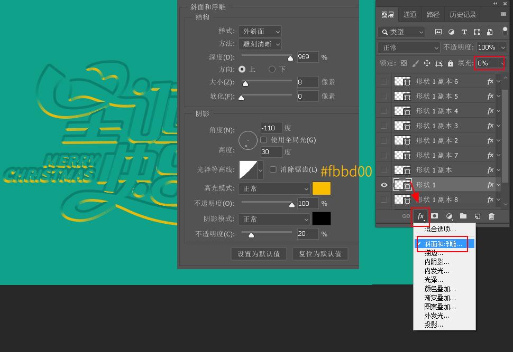Click the lock all padlock icon
The width and height of the screenshot is (513, 352).
(x=451, y=63)
